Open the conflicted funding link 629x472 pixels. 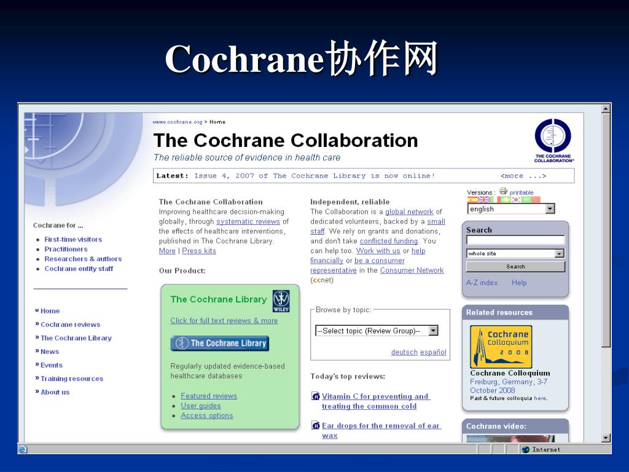(389, 241)
